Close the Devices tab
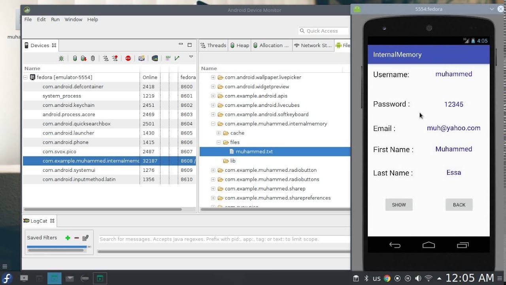Screen dimensions: 506x285 click(54, 46)
